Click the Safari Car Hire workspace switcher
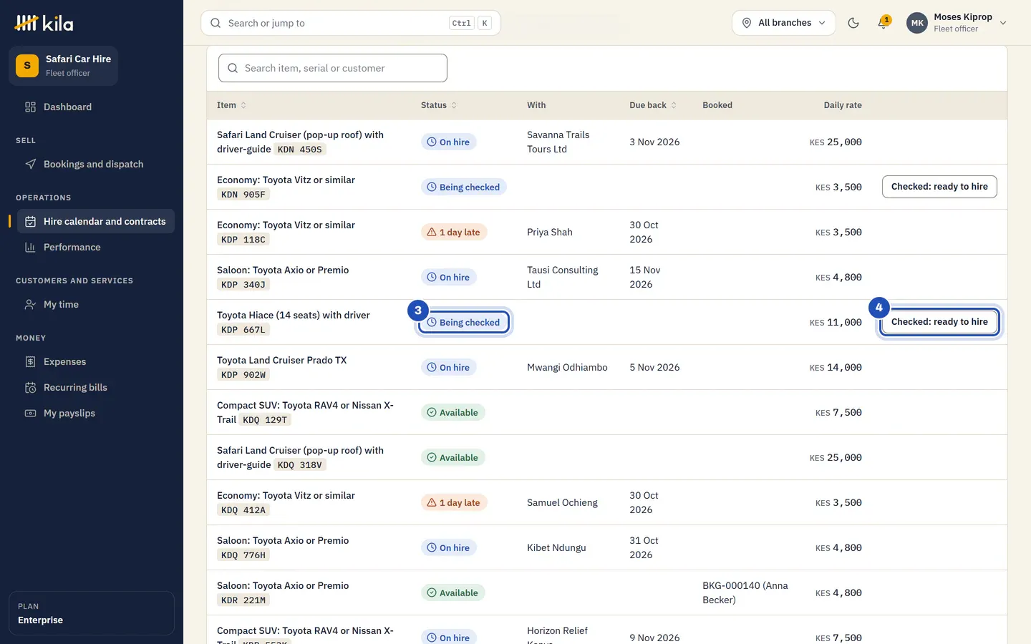 (x=63, y=66)
